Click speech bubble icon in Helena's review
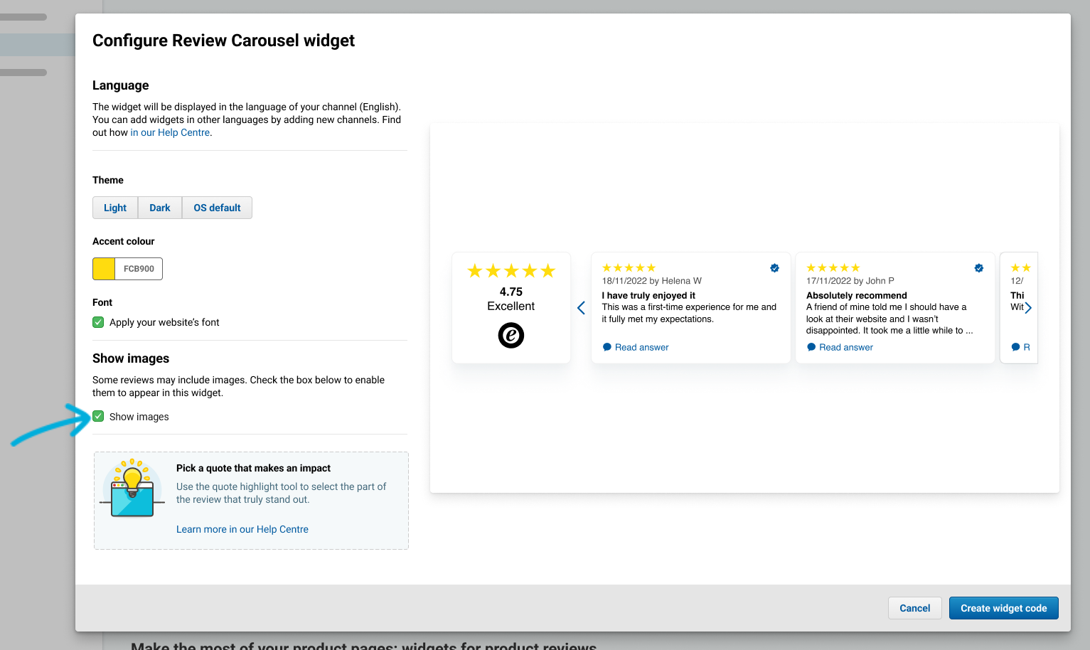This screenshot has width=1090, height=650. [x=607, y=347]
